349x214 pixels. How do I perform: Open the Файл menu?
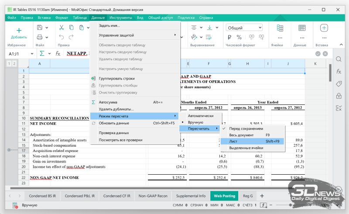[x=12, y=17]
